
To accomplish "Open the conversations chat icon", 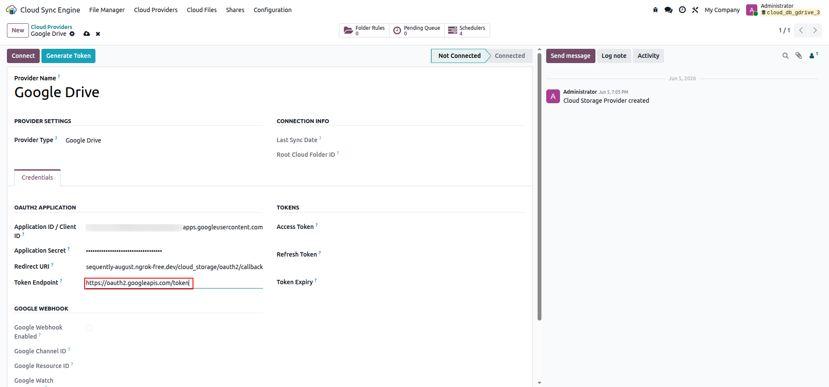I will point(668,10).
